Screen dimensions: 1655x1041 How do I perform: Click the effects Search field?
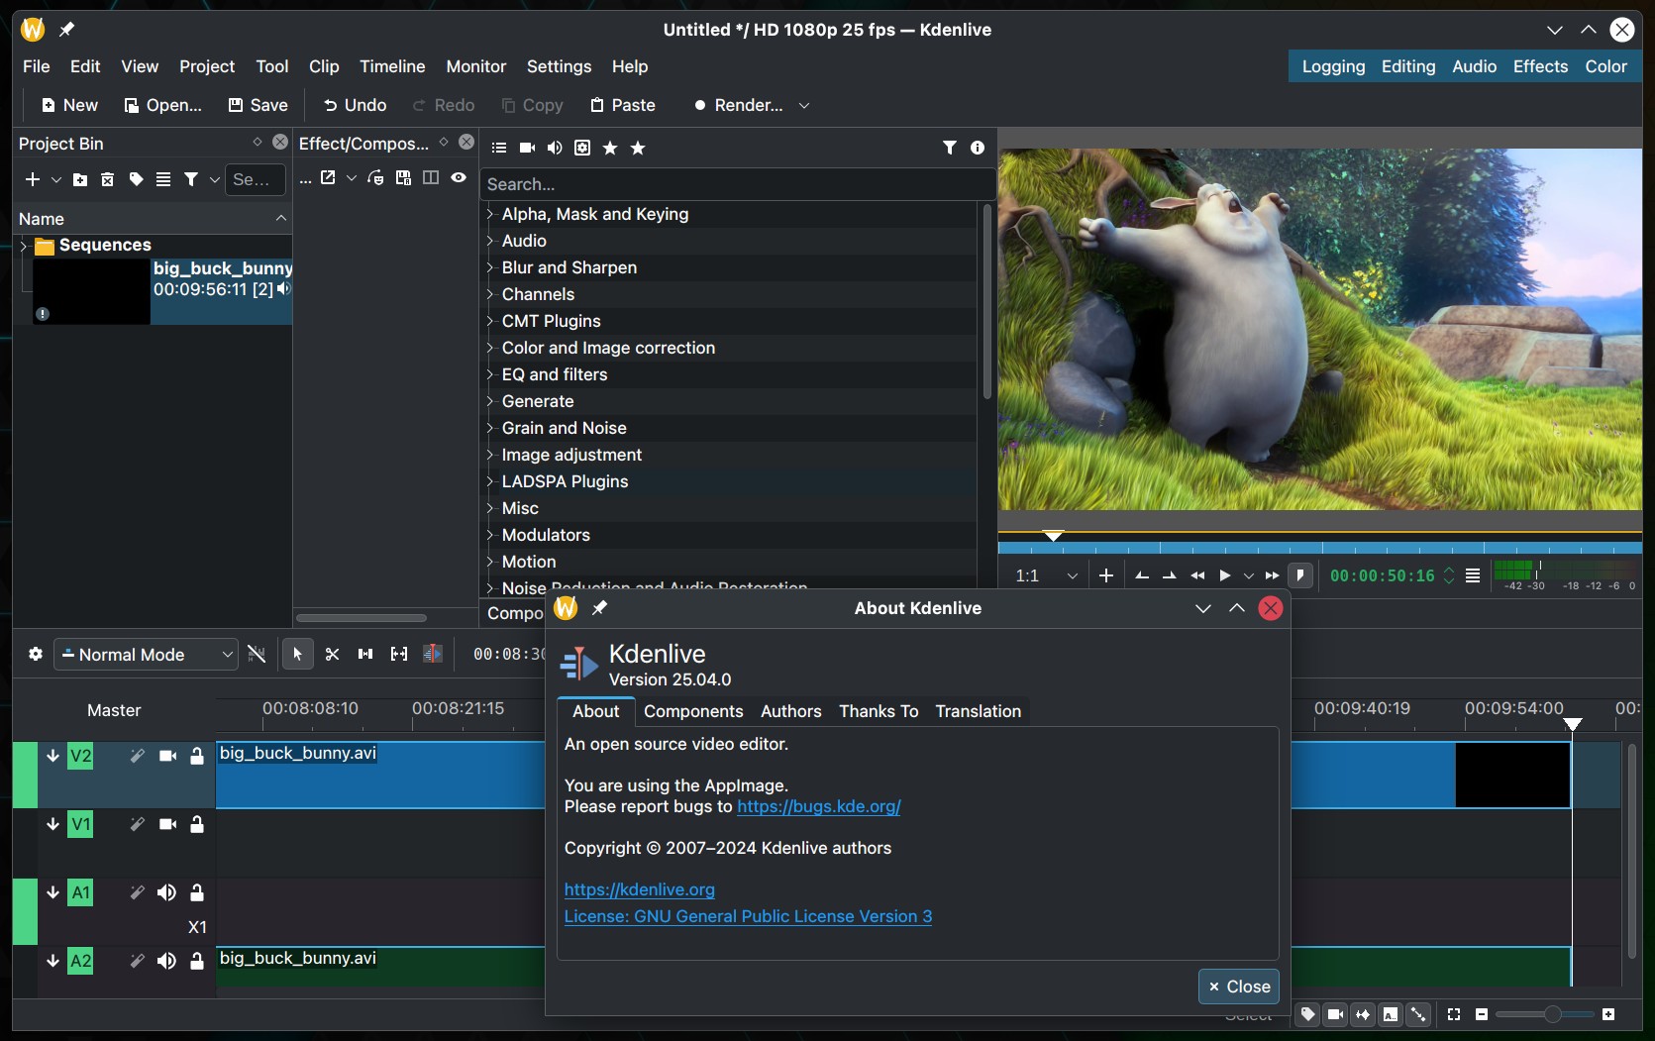738,184
